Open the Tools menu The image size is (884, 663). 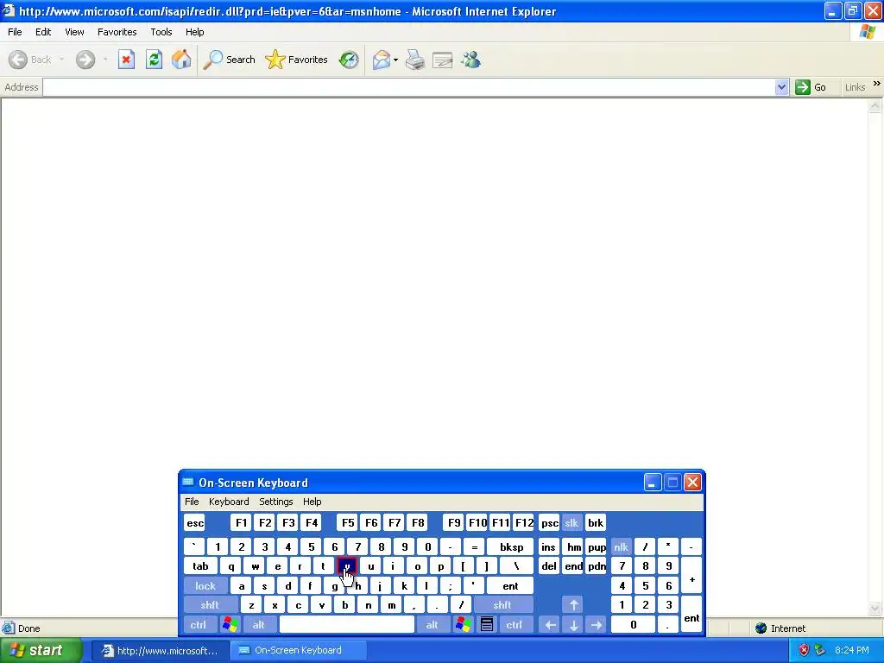pyautogui.click(x=161, y=32)
